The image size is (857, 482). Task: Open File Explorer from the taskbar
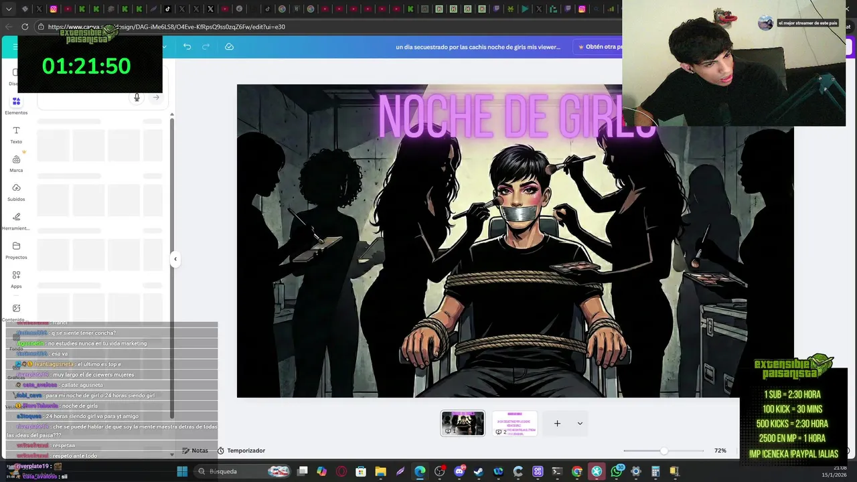tap(380, 471)
